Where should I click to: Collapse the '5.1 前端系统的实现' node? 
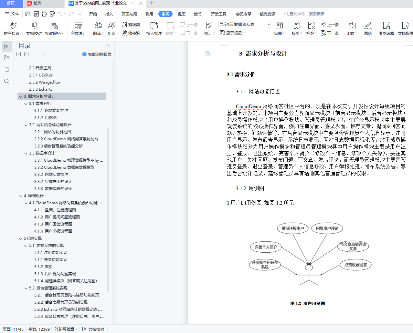[x=26, y=246]
